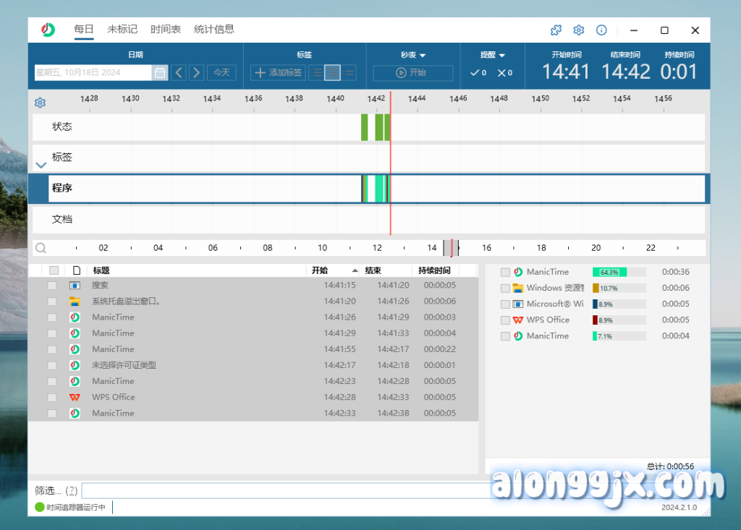
Task: Click the 添加标签 button
Action: (x=278, y=72)
